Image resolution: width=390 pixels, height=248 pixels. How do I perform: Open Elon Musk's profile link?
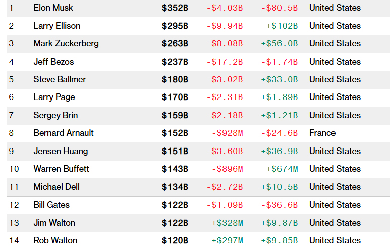pyautogui.click(x=53, y=8)
